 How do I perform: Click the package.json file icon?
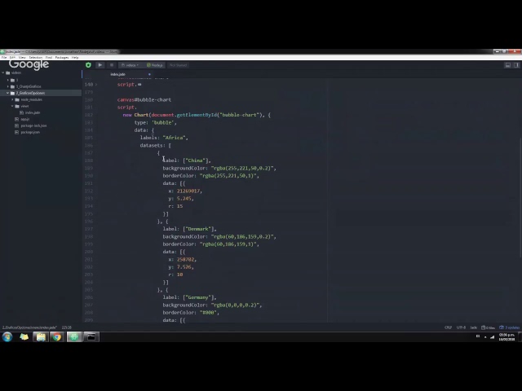tap(16, 132)
